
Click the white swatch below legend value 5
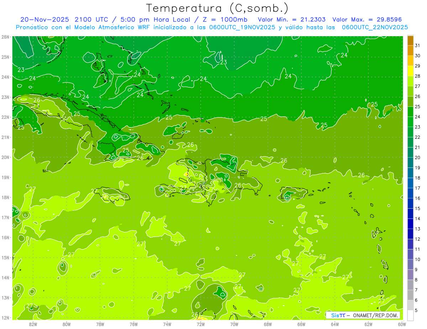411,315
